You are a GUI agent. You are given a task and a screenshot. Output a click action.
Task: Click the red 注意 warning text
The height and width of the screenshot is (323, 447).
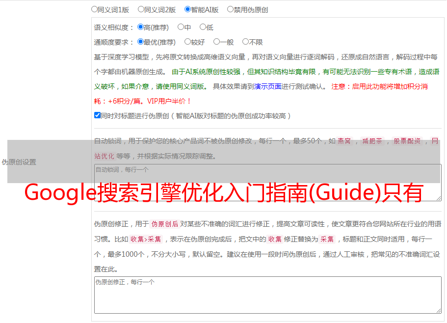(261, 94)
